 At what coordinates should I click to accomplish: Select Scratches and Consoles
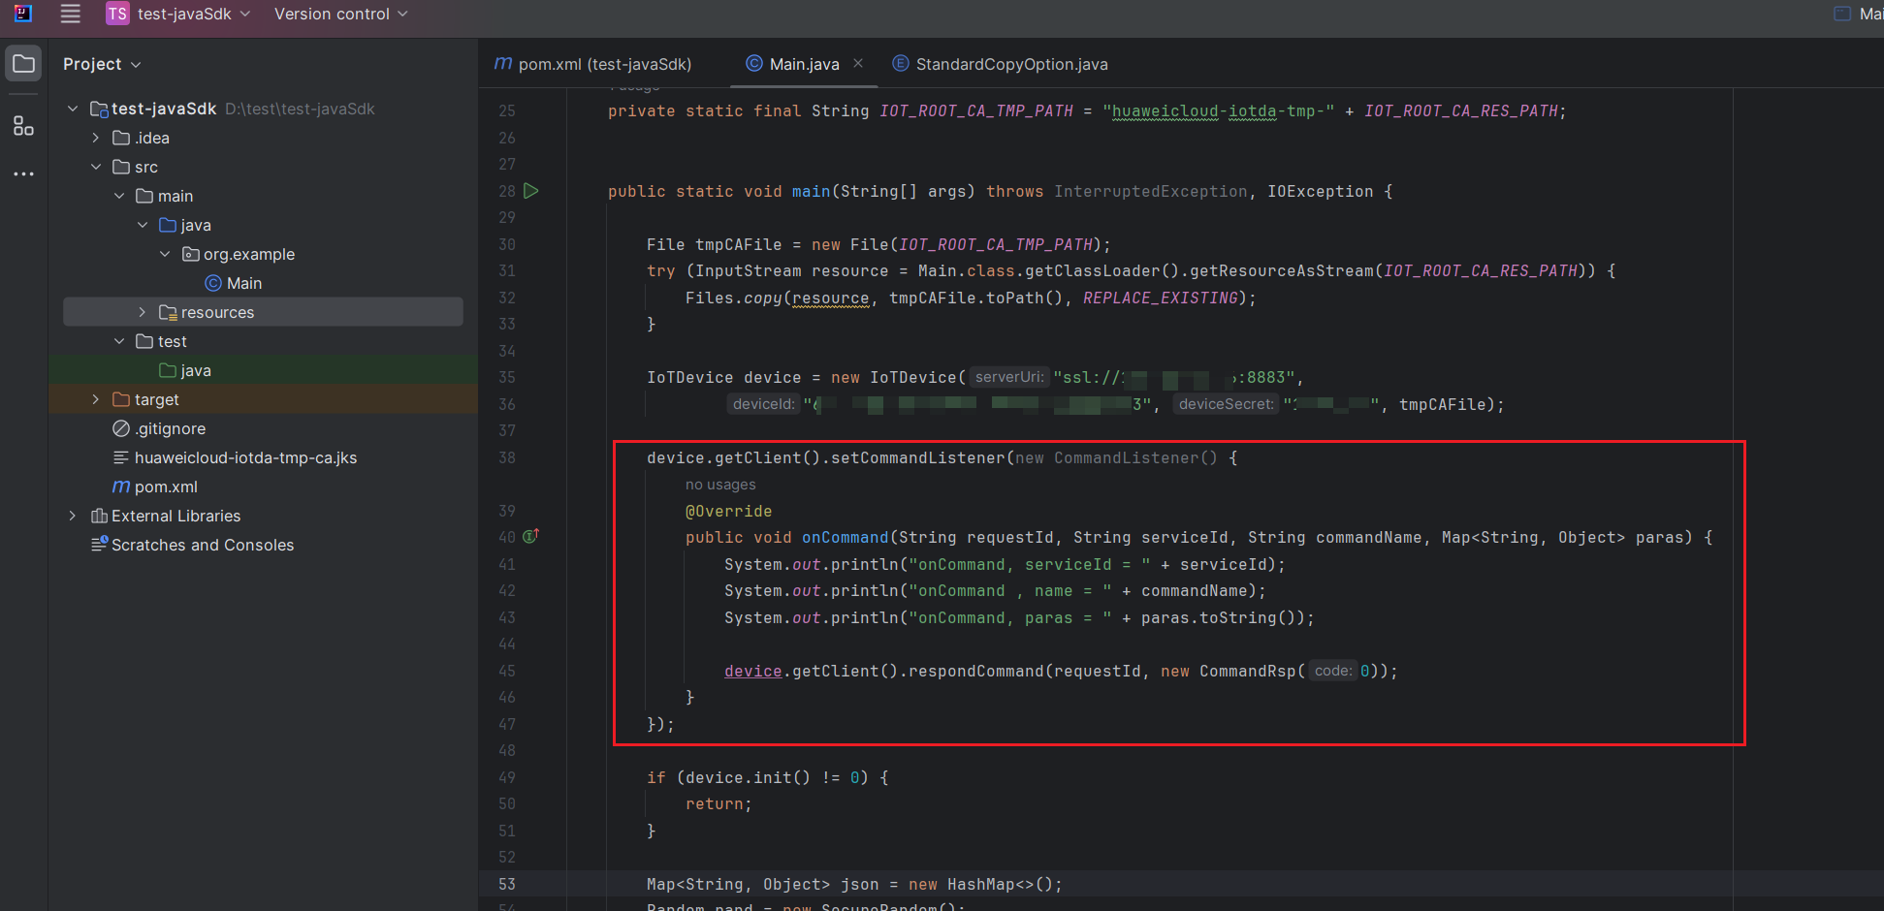[x=192, y=545]
